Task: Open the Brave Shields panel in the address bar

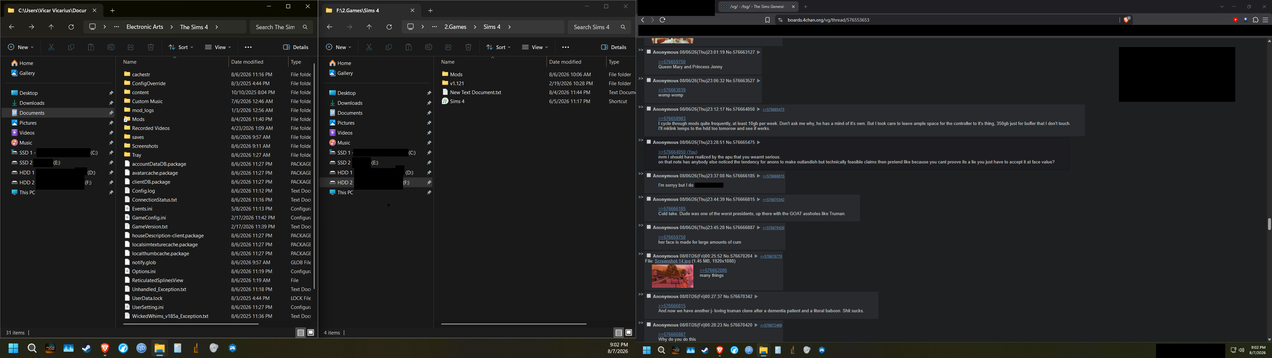Action: pos(1127,20)
